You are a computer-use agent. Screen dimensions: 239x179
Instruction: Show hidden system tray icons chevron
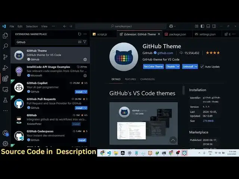199,153
